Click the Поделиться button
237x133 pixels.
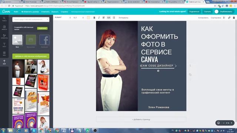[194, 11]
